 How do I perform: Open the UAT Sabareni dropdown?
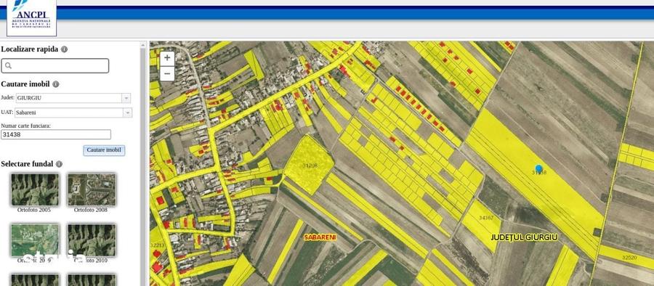pos(127,113)
